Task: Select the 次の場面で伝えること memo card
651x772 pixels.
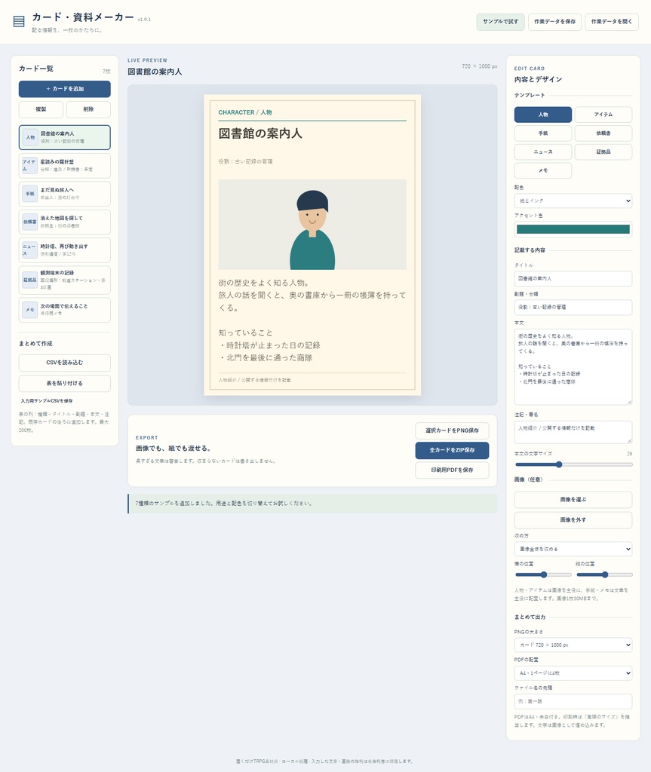Action: coord(65,310)
